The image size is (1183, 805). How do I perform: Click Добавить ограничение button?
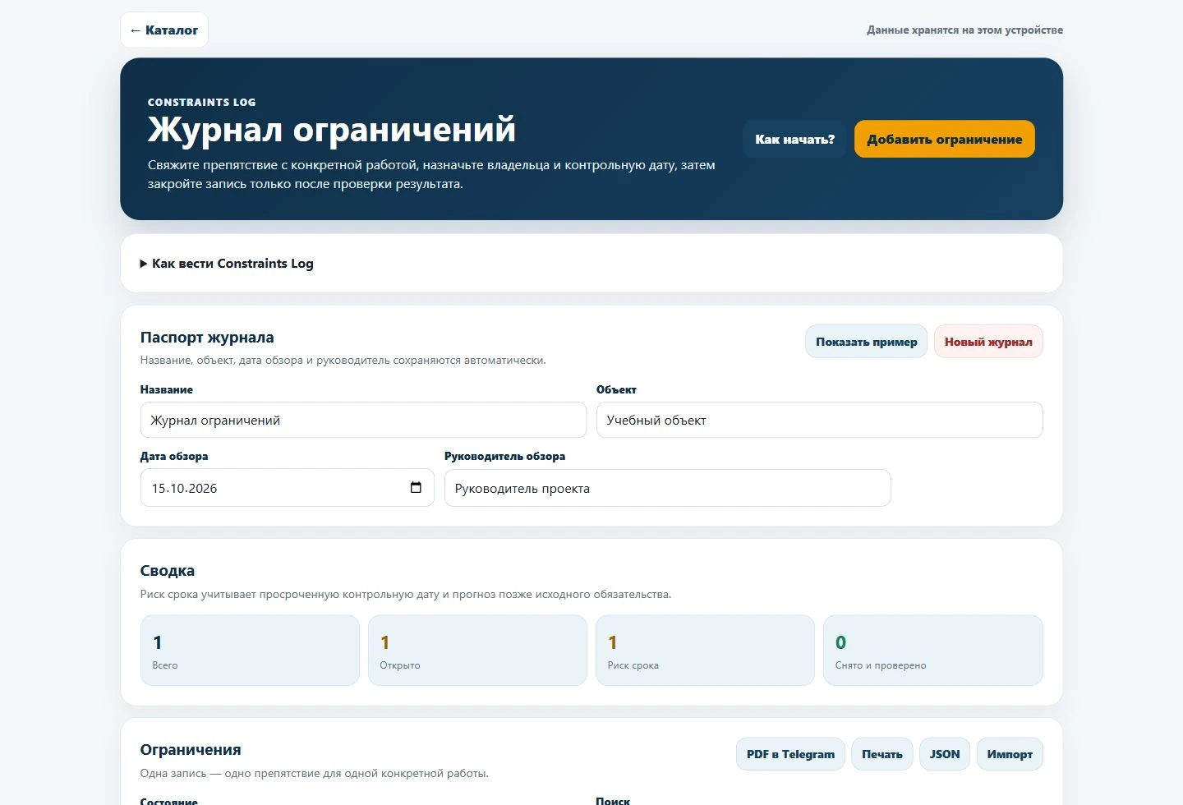click(x=945, y=140)
